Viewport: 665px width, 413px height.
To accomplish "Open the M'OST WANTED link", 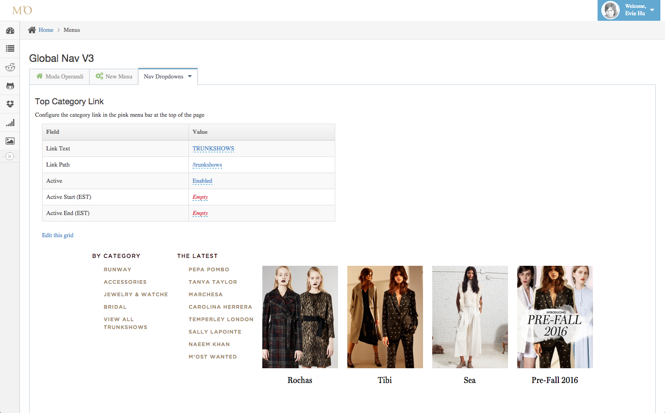I will pyautogui.click(x=212, y=357).
